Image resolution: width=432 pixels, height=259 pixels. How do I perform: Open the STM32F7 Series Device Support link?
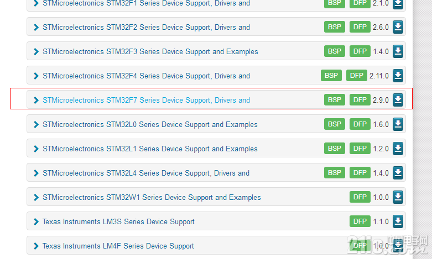pos(146,100)
